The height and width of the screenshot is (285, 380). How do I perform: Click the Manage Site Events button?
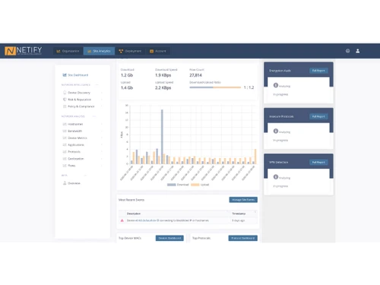click(x=243, y=200)
